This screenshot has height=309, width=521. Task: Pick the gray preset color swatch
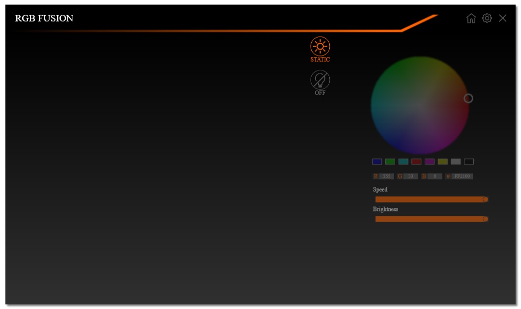tap(456, 161)
